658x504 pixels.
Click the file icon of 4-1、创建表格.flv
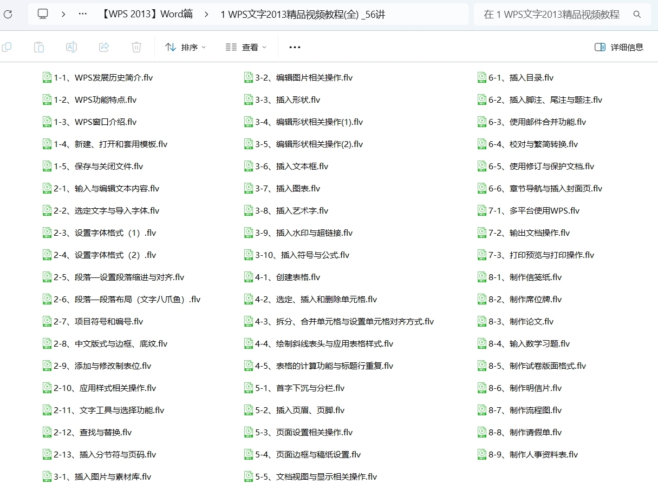249,277
